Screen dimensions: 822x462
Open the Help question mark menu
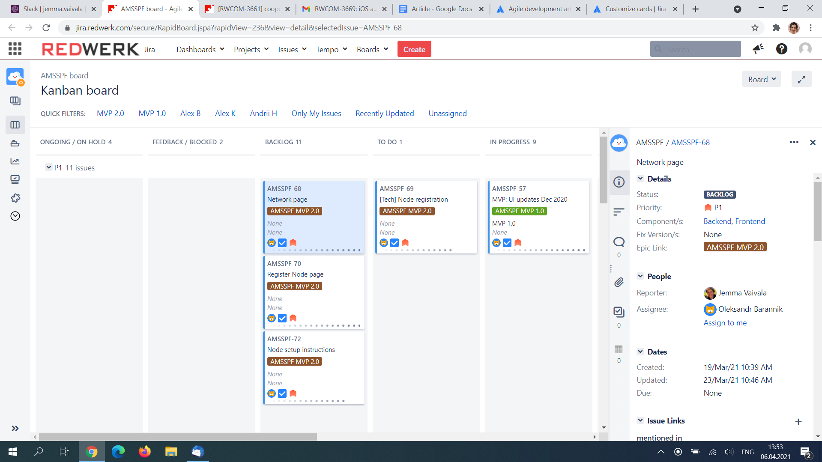click(x=781, y=49)
